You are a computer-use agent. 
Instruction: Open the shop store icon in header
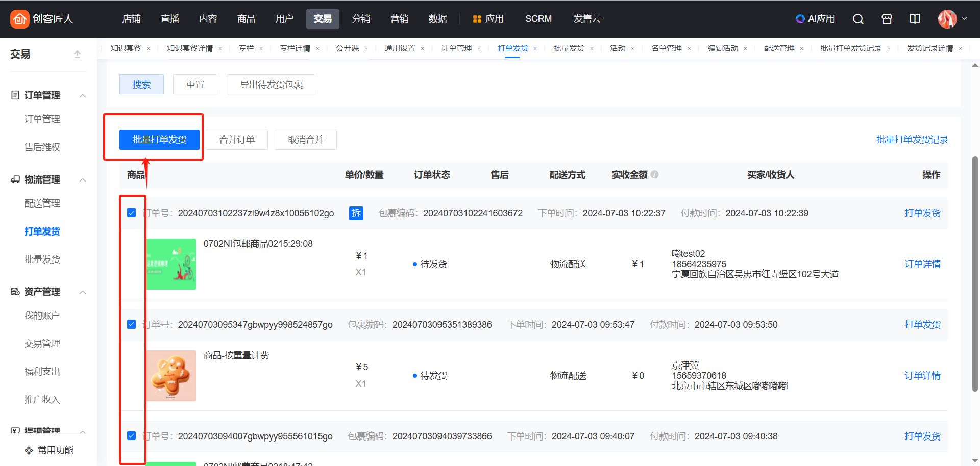pos(887,19)
